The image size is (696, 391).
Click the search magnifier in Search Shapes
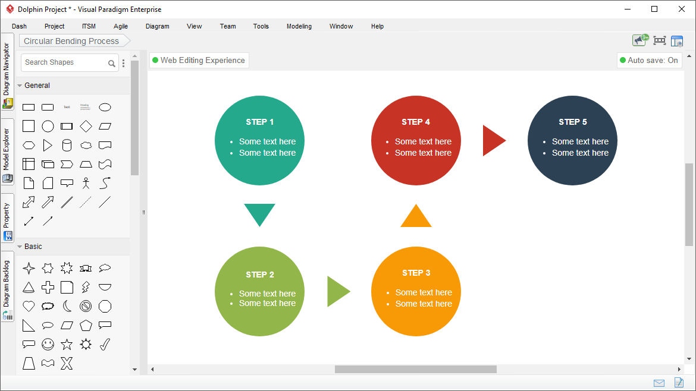(112, 64)
